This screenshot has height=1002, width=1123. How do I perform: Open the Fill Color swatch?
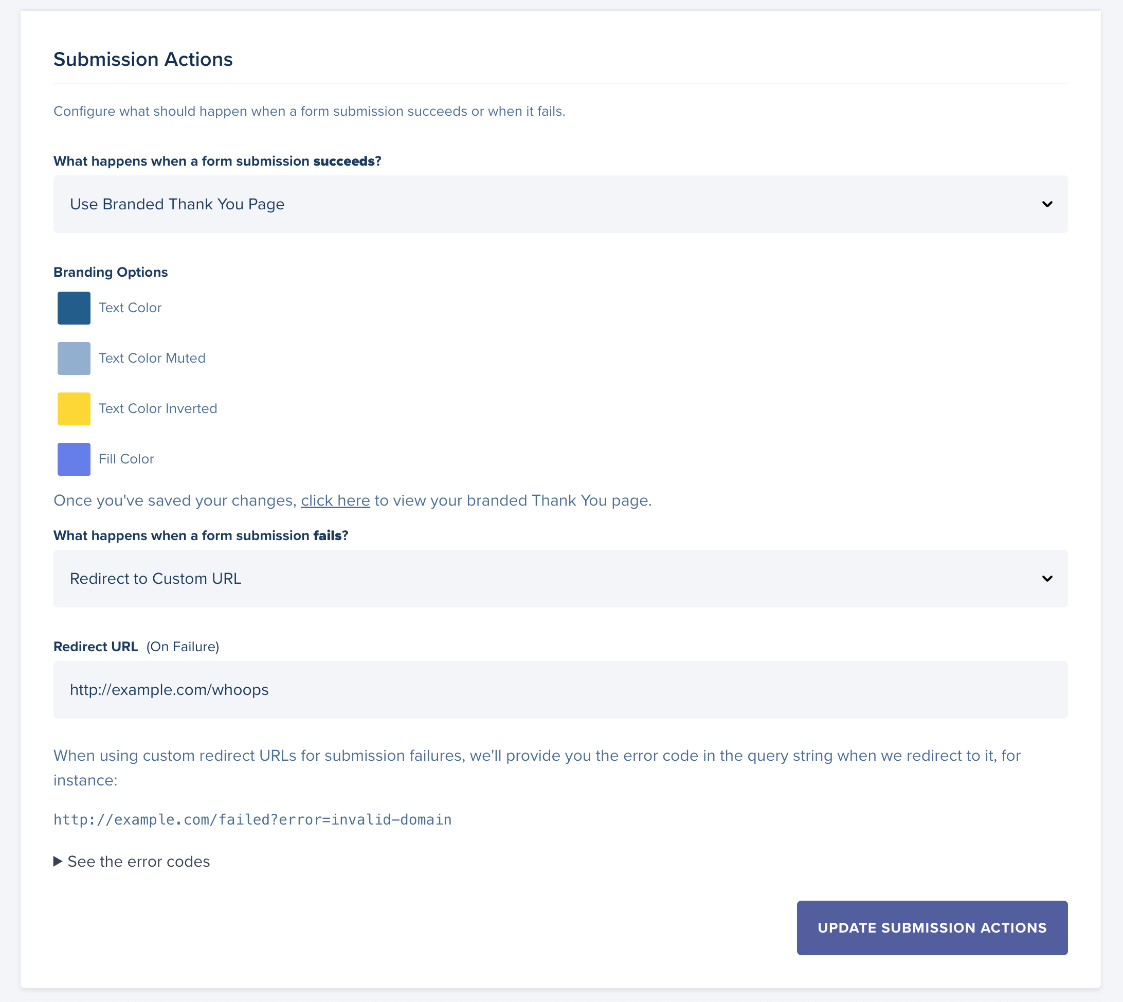tap(74, 459)
